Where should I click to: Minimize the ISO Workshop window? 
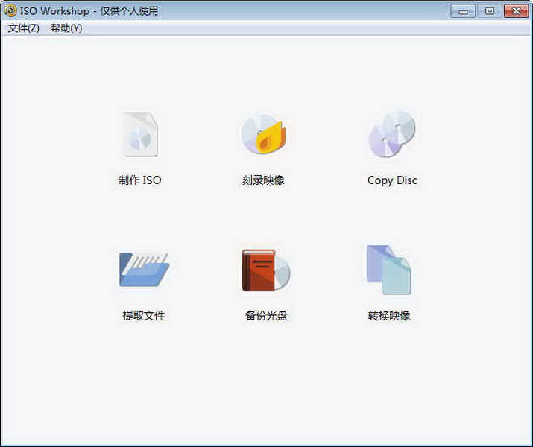[x=463, y=11]
